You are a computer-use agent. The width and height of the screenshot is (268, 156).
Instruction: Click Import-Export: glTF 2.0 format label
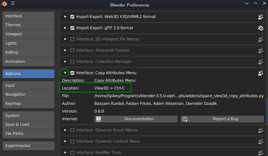coord(104,28)
